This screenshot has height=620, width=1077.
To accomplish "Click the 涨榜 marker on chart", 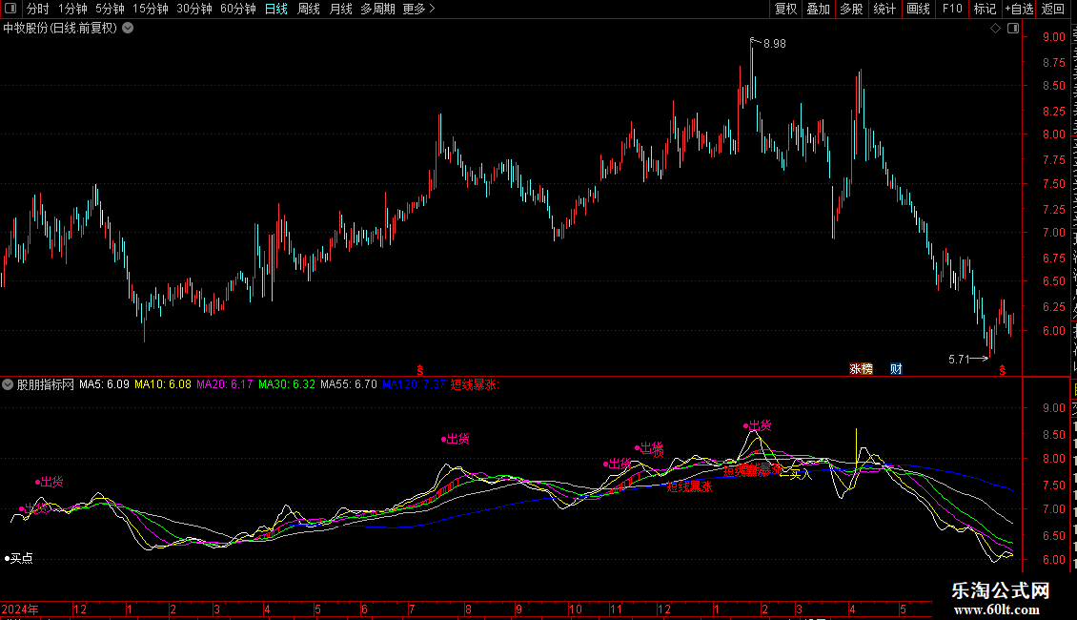I will pyautogui.click(x=861, y=369).
